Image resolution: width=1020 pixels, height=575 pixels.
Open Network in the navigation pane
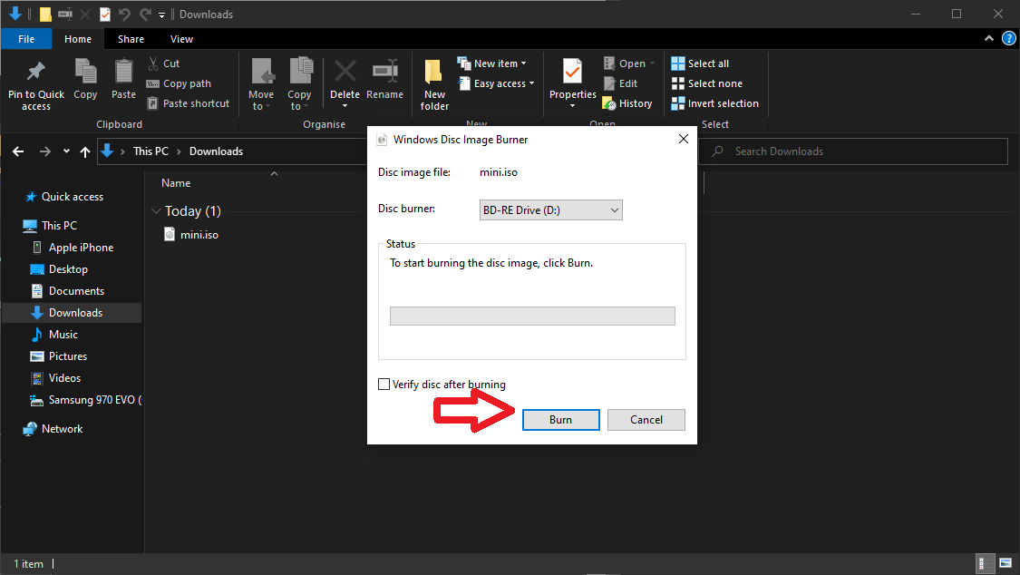tap(53, 429)
